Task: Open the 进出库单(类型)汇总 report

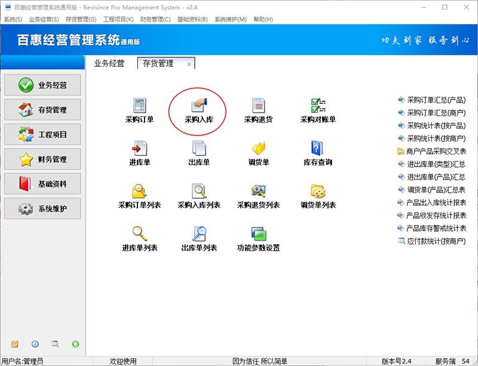Action: [x=432, y=164]
